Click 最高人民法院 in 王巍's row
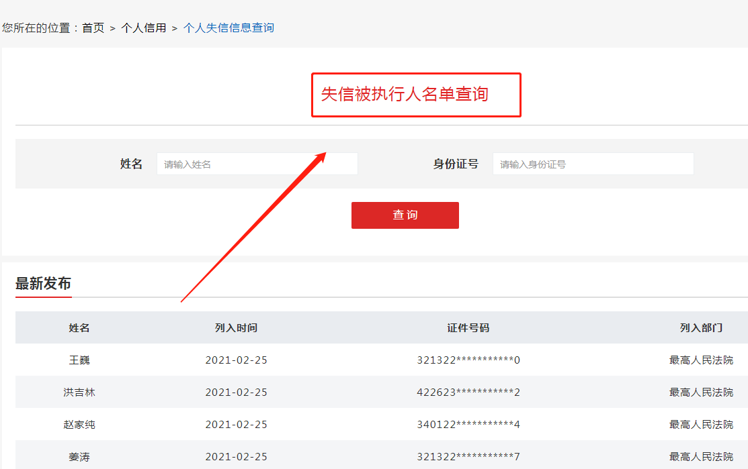Screen dimensions: 748x469 coord(701,360)
